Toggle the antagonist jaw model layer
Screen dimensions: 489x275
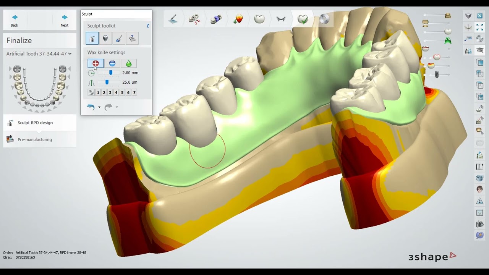pos(425,24)
